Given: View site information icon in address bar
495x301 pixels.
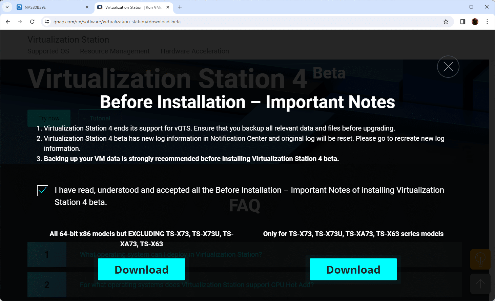Looking at the screenshot, I should (47, 22).
